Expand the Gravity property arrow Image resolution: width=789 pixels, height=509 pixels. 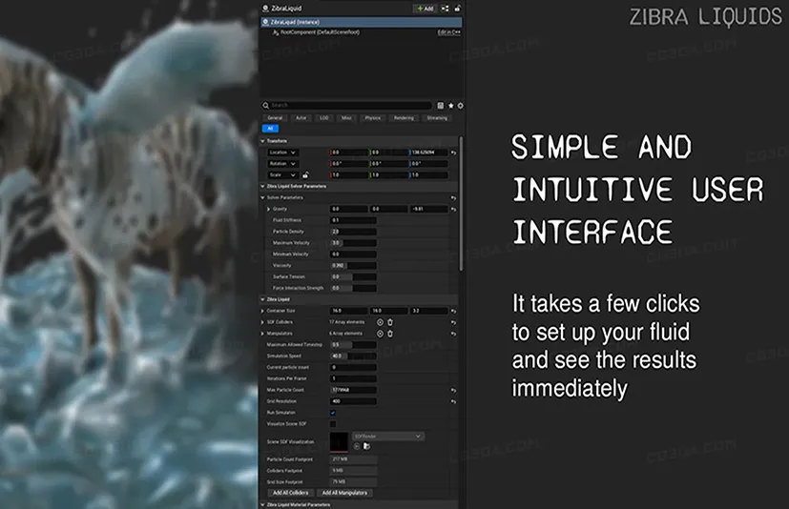pos(268,210)
